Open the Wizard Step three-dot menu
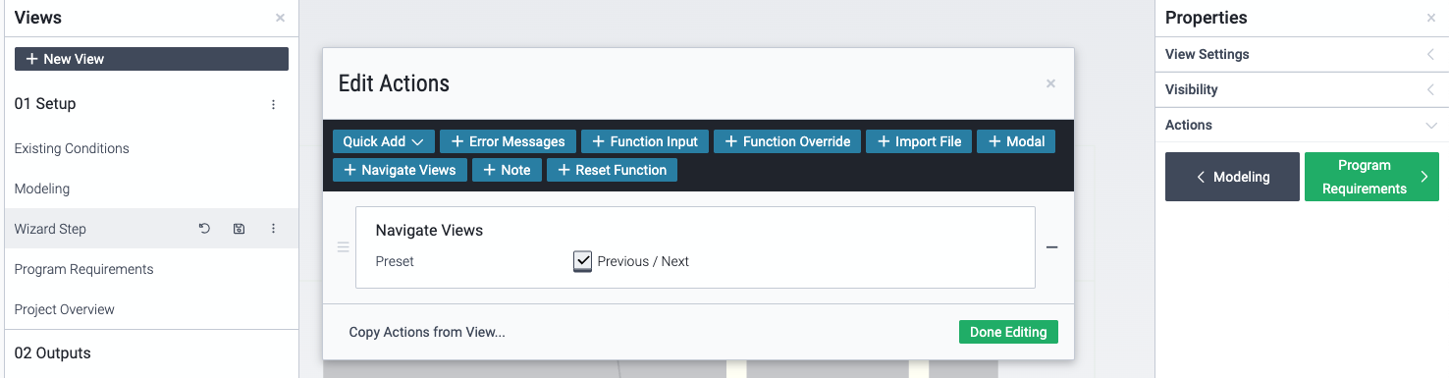Screen dimensions: 1449x378 (x=273, y=229)
